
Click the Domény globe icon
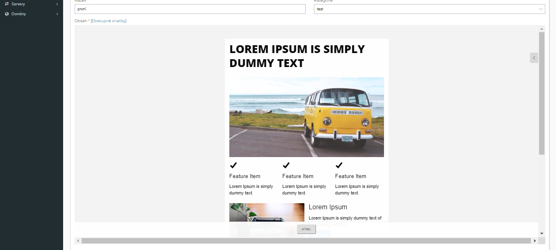7,14
